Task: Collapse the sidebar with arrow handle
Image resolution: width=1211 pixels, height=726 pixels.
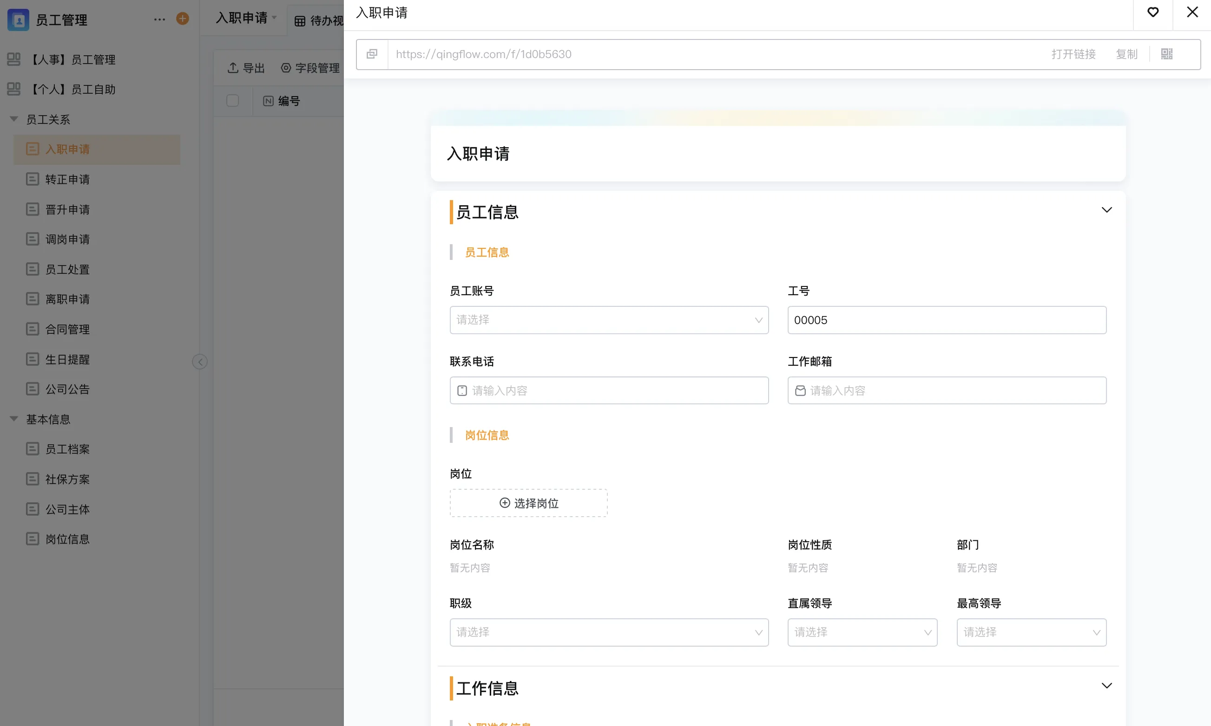Action: 200,362
